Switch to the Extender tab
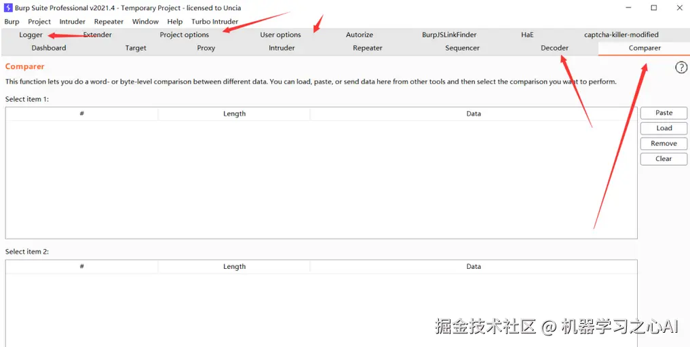Image resolution: width=690 pixels, height=347 pixels. [x=97, y=35]
